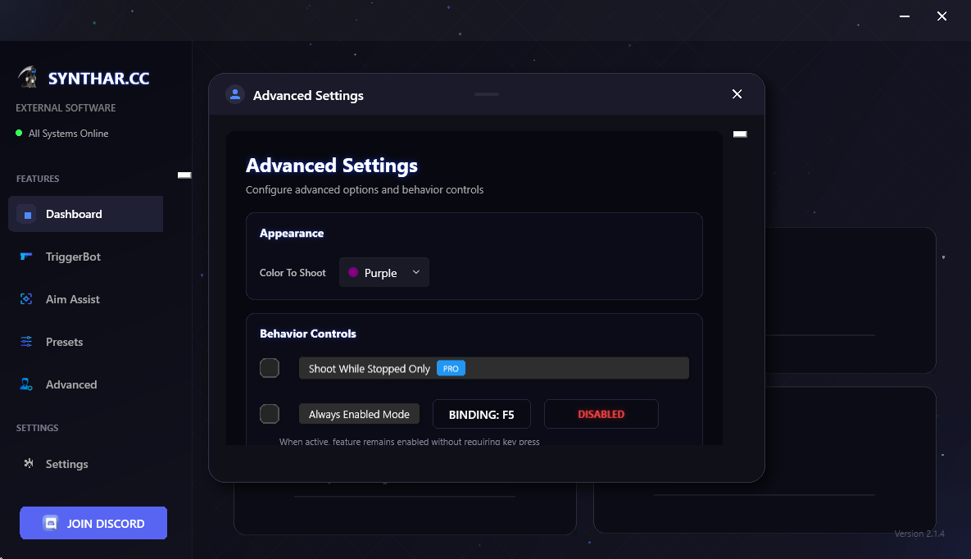Click the JOIN DISCORD button
Screen dimensions: 971x559
[93, 523]
